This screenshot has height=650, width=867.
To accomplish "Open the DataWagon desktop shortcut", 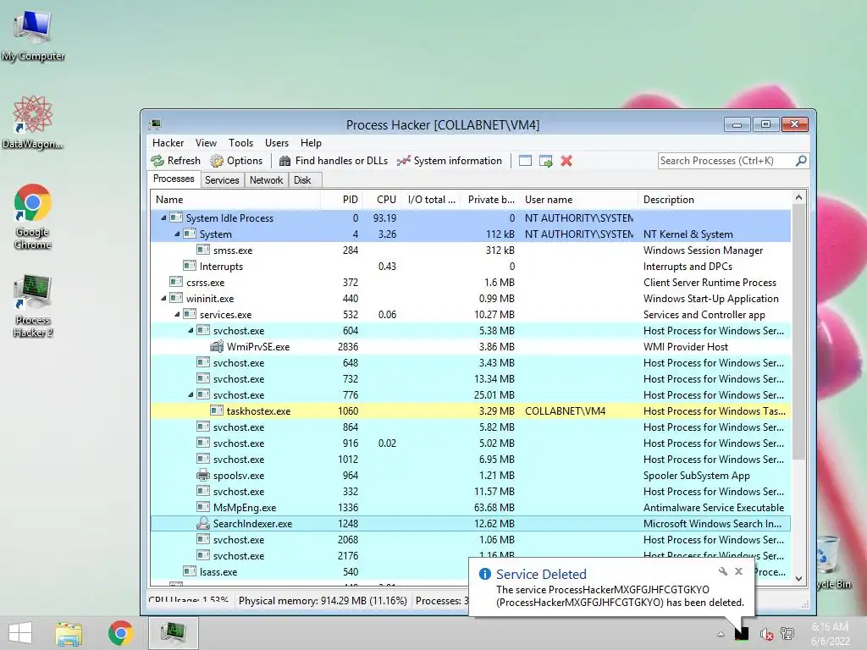I will (x=33, y=122).
